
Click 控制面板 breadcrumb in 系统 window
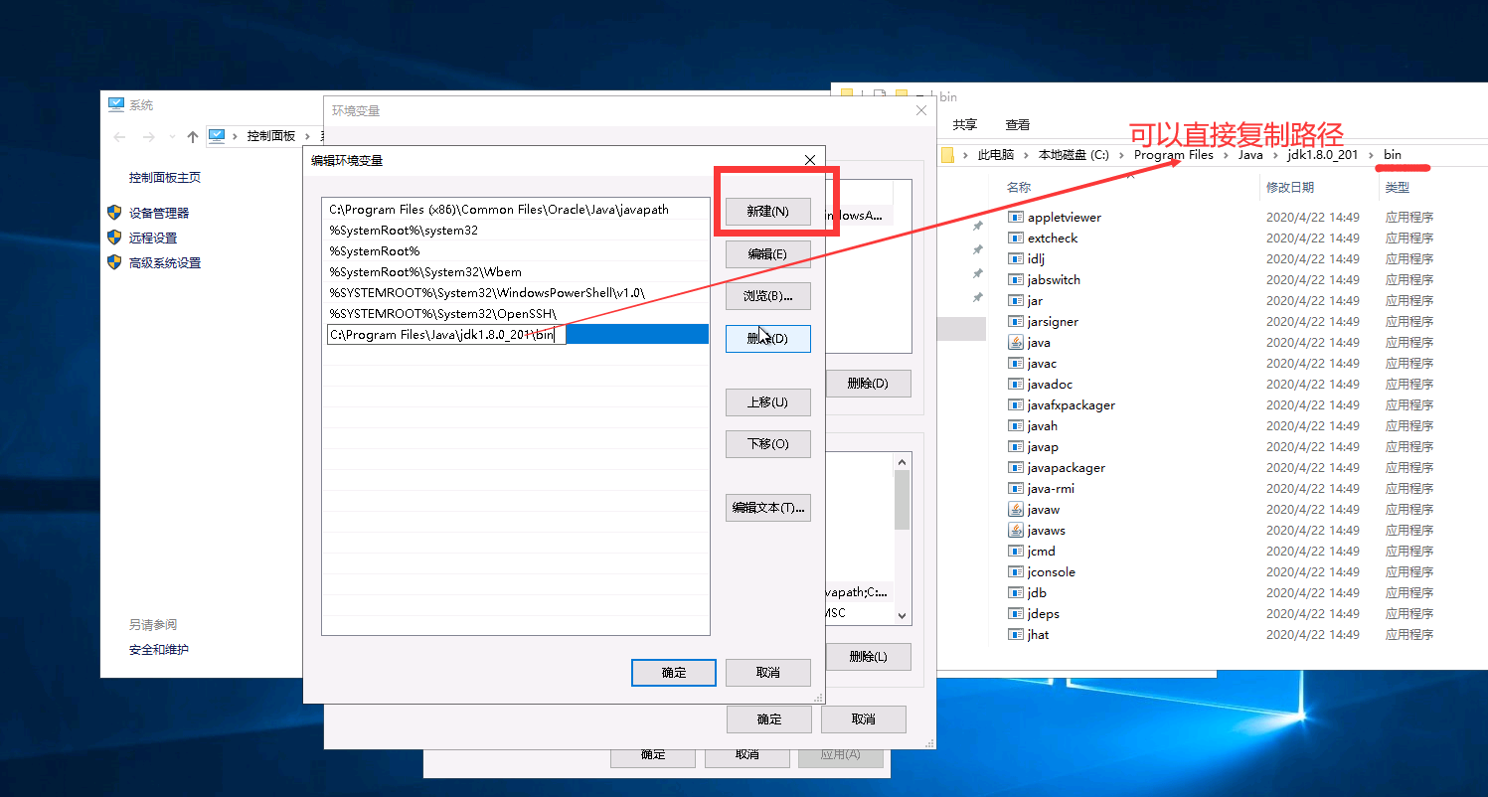271,136
